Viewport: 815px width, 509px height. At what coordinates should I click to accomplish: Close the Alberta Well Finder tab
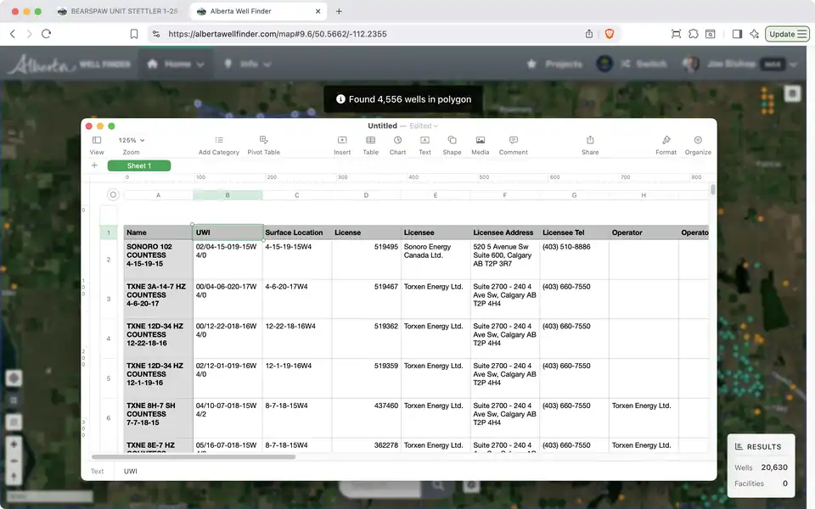pos(318,11)
